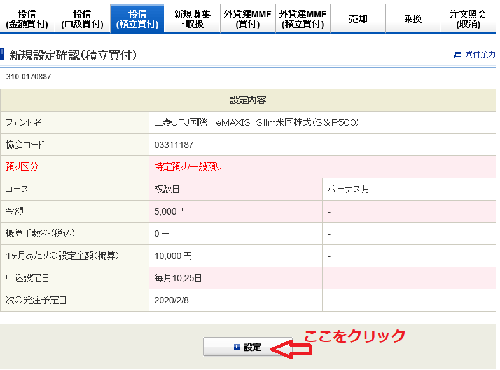Click the 0円 fee value
The height and width of the screenshot is (370, 500).
162,234
